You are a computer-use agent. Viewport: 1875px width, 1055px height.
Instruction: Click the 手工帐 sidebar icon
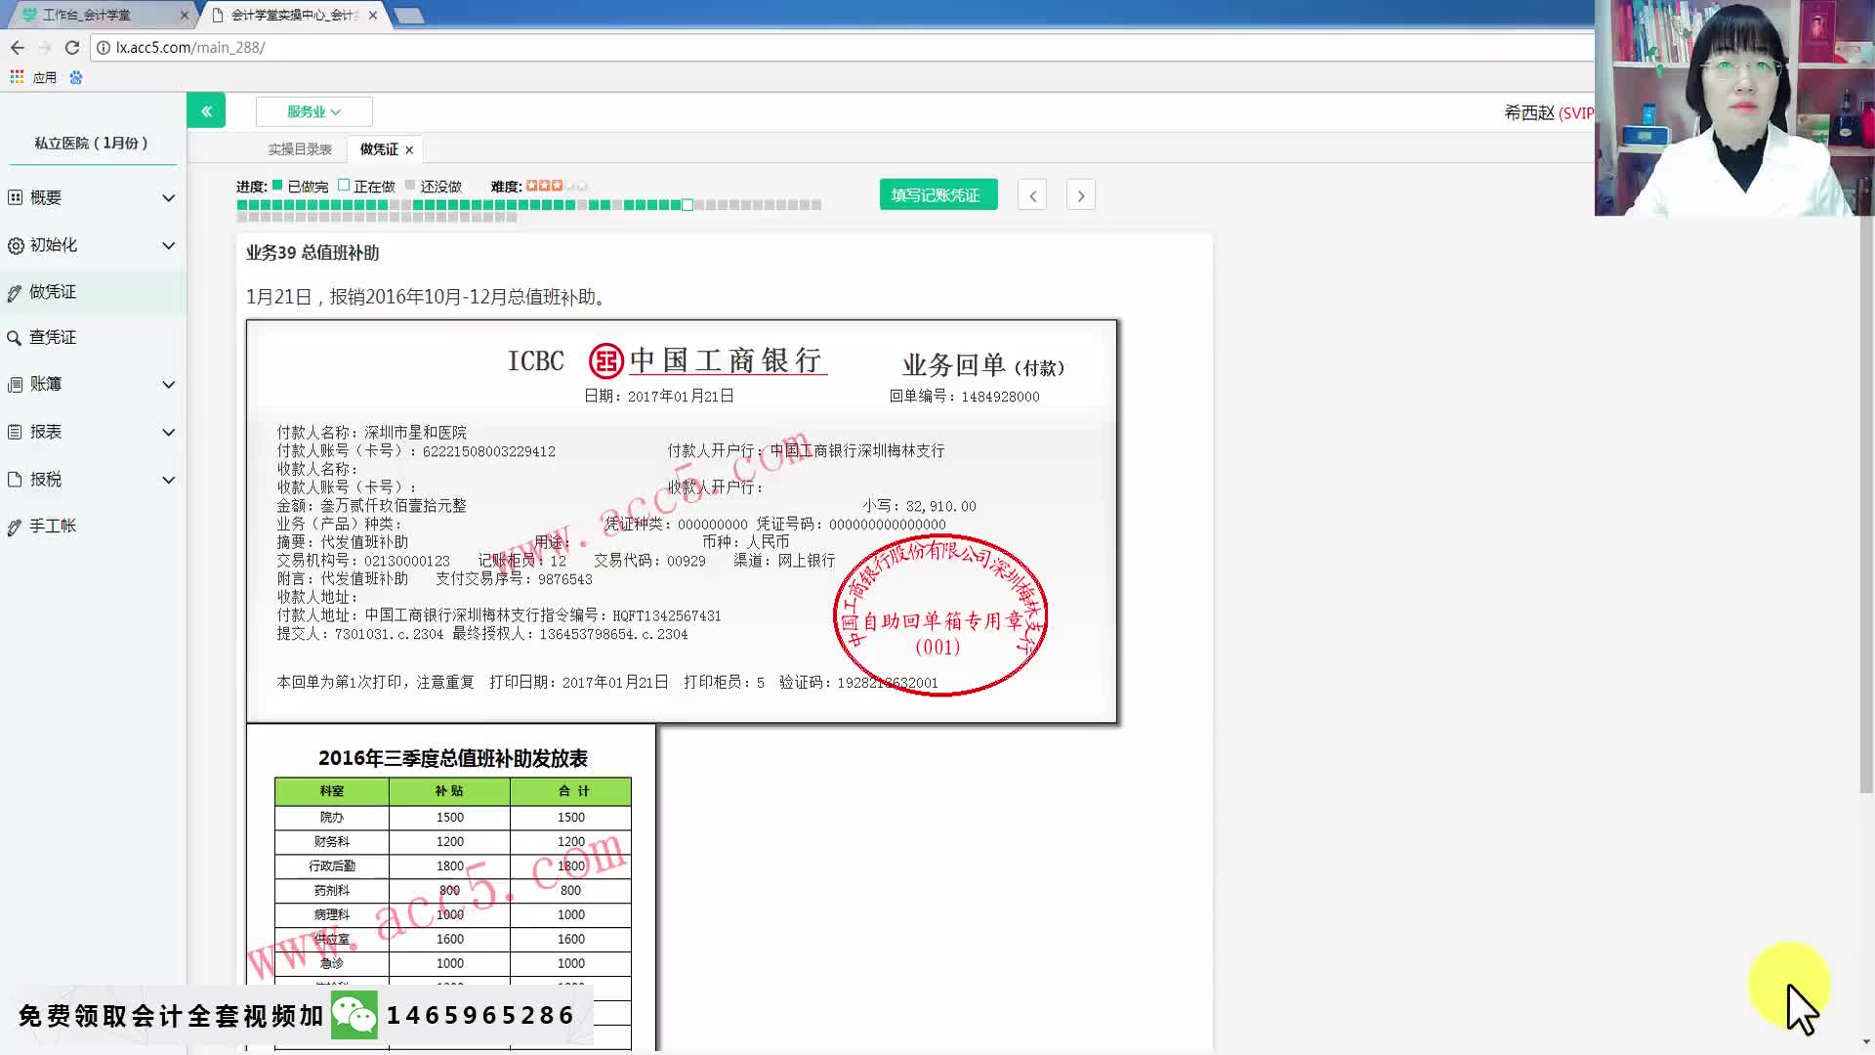[16, 526]
